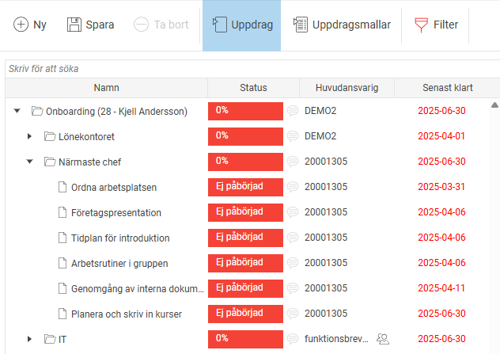
Task: Collapse the Onboarding root folder
Action: tap(17, 112)
